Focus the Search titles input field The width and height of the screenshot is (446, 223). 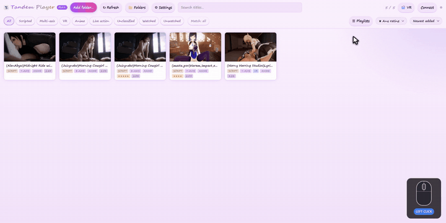click(x=240, y=7)
